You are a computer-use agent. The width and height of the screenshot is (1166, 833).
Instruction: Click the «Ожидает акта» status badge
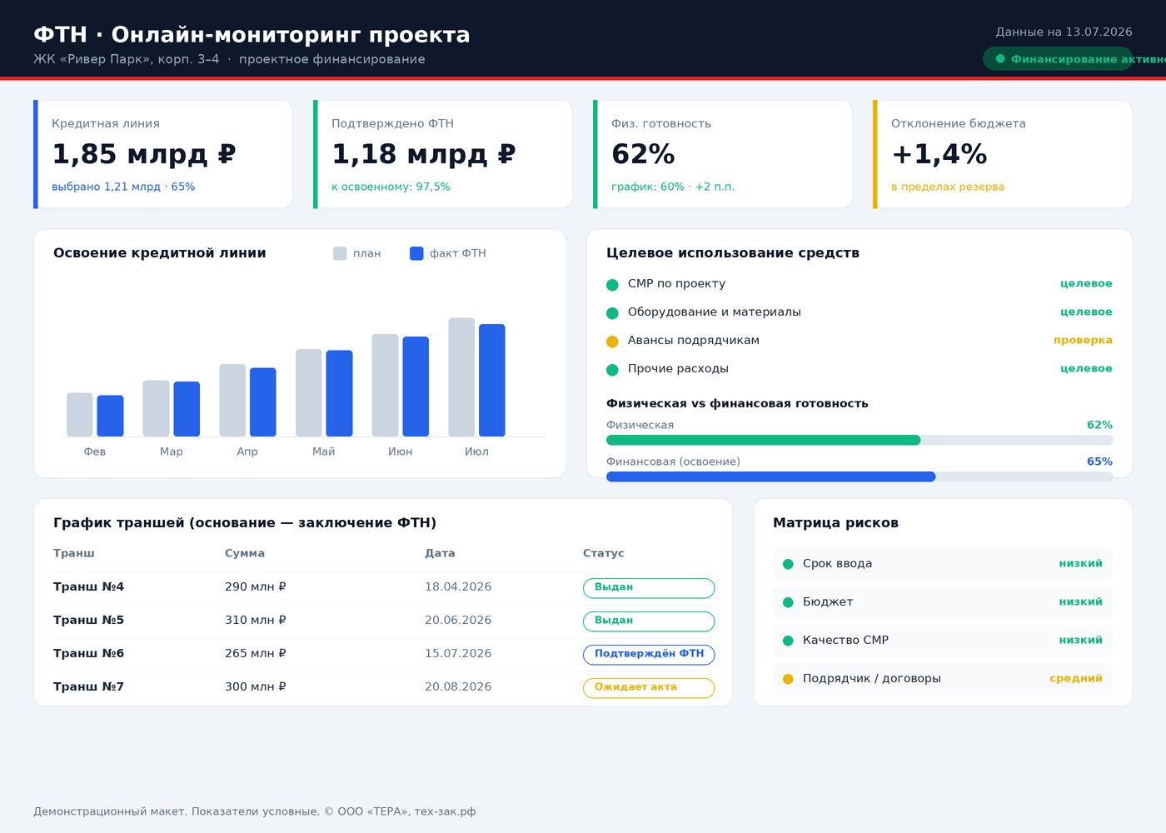[649, 688]
